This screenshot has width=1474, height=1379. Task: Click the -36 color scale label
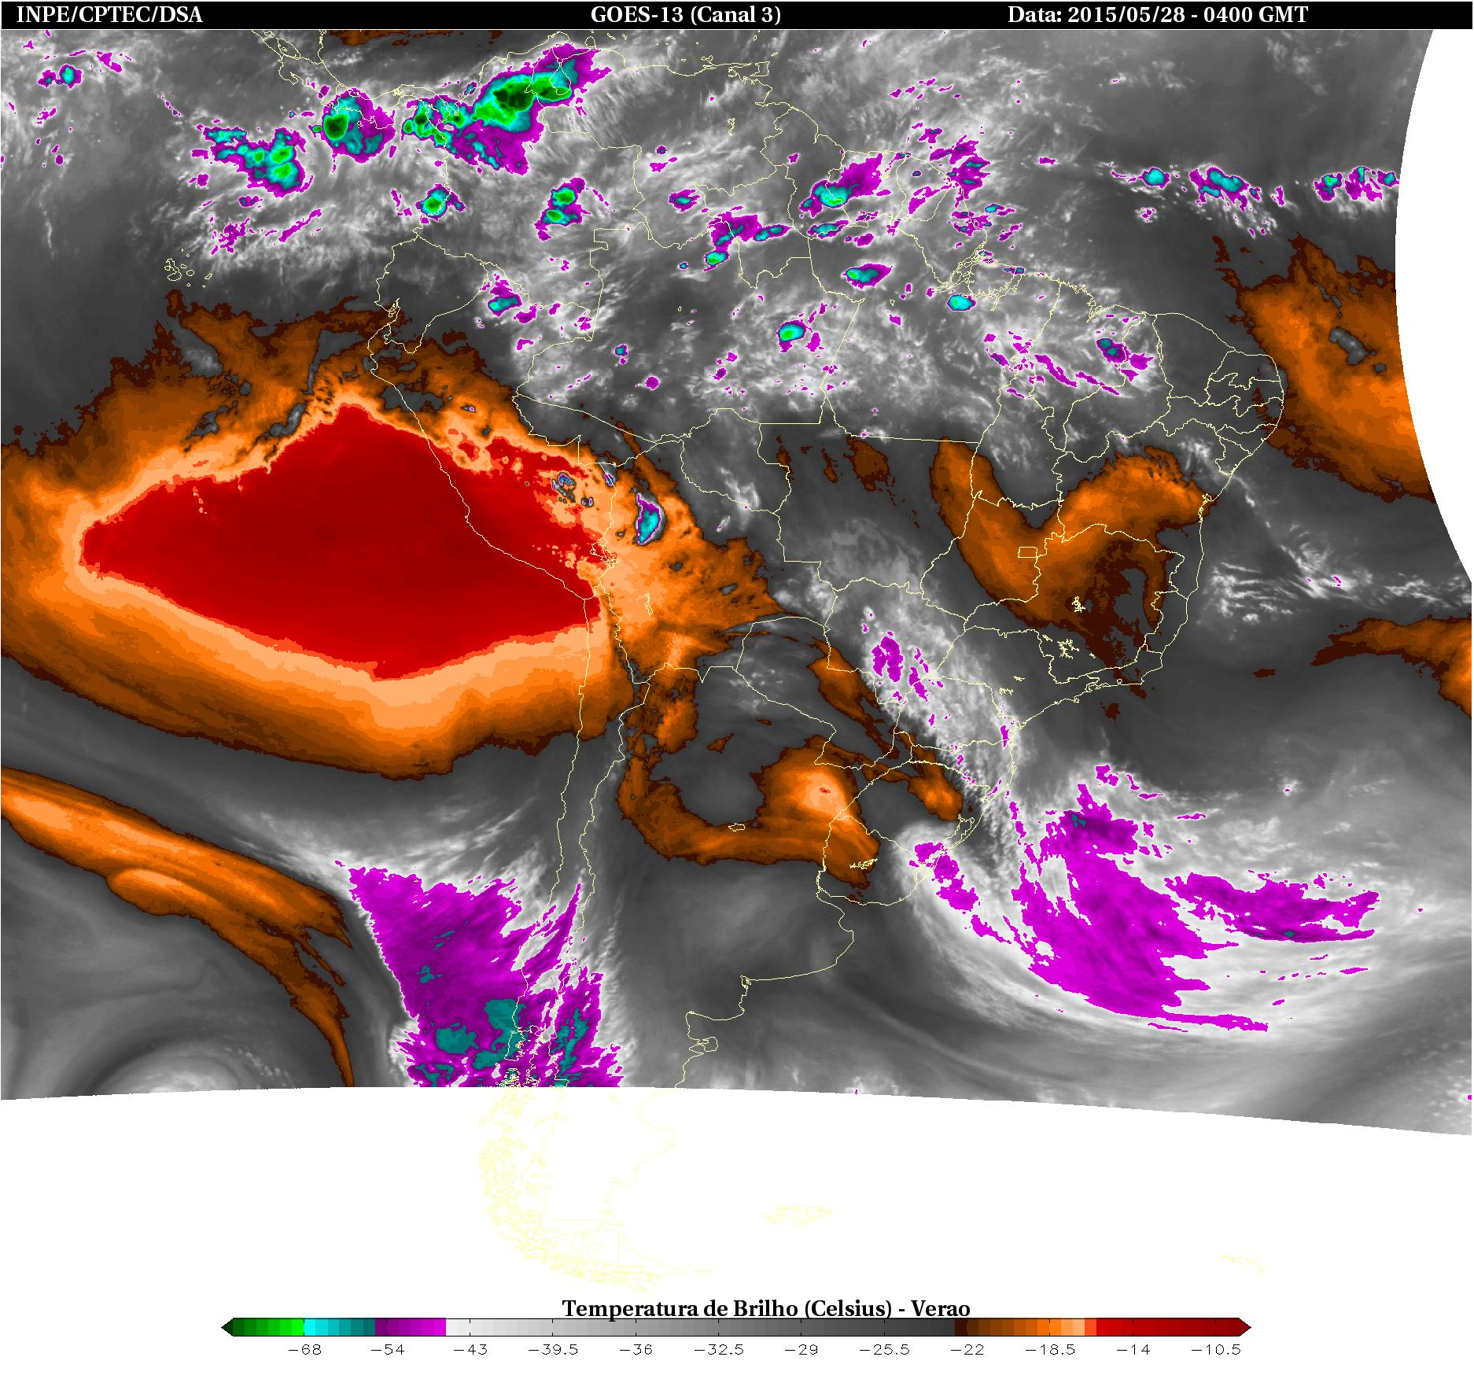[636, 1350]
